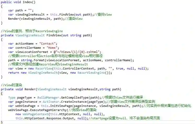Click return new ViewEngineResult statement
The image size is (195, 124).
(60, 73)
